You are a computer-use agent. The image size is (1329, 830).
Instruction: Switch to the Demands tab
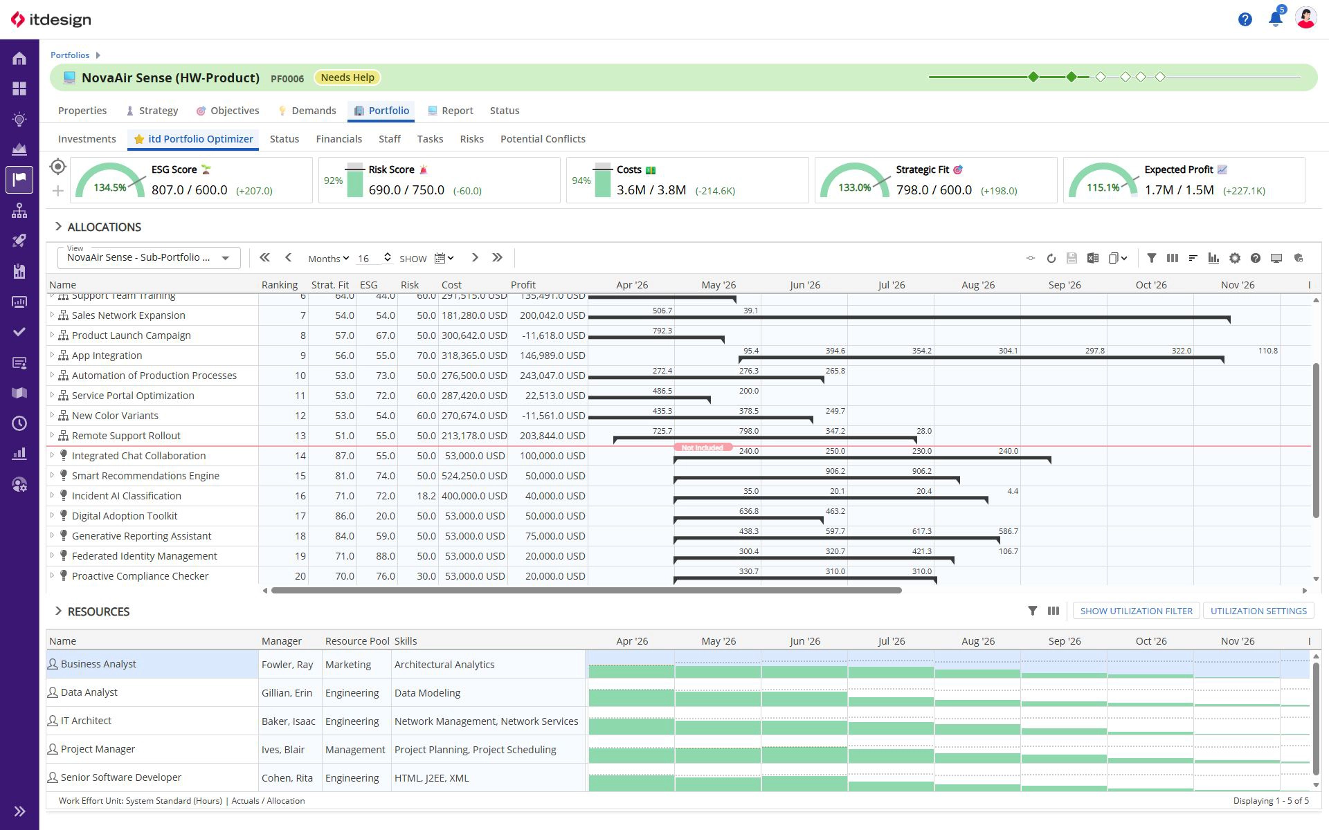pos(307,111)
